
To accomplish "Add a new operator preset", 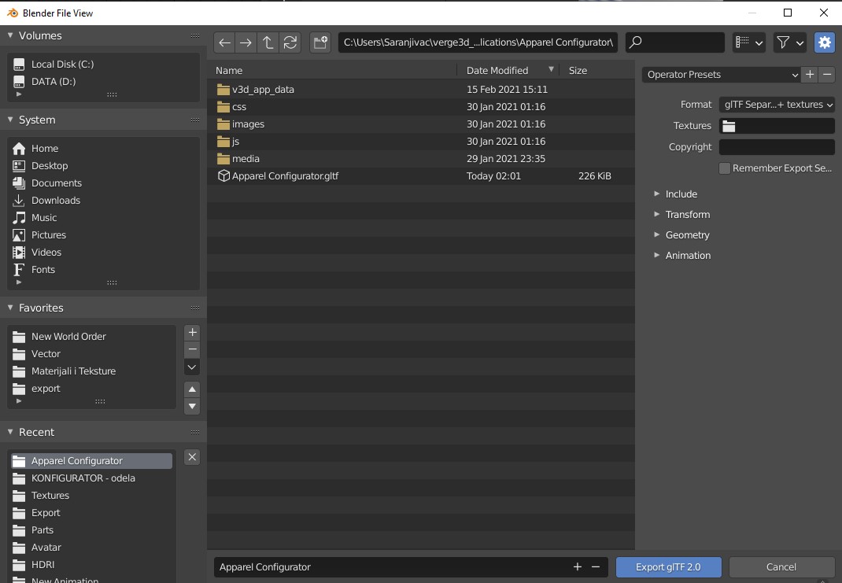I will click(x=810, y=75).
